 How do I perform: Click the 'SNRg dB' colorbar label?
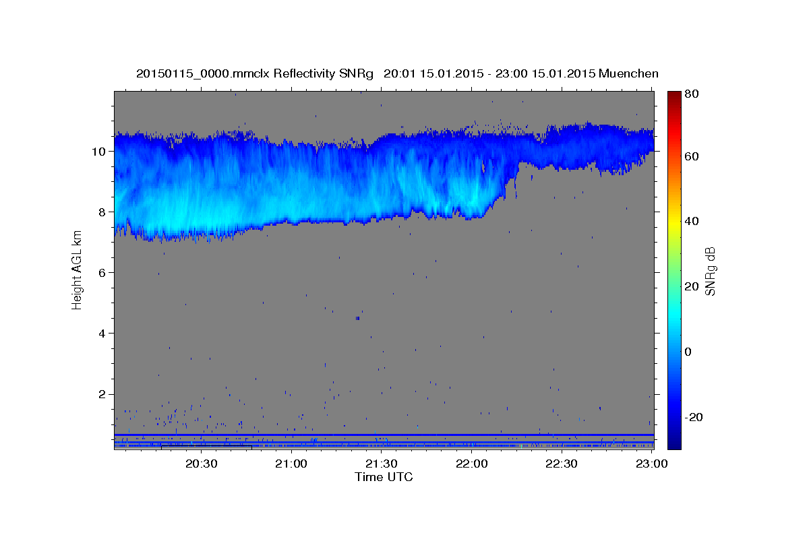click(709, 271)
